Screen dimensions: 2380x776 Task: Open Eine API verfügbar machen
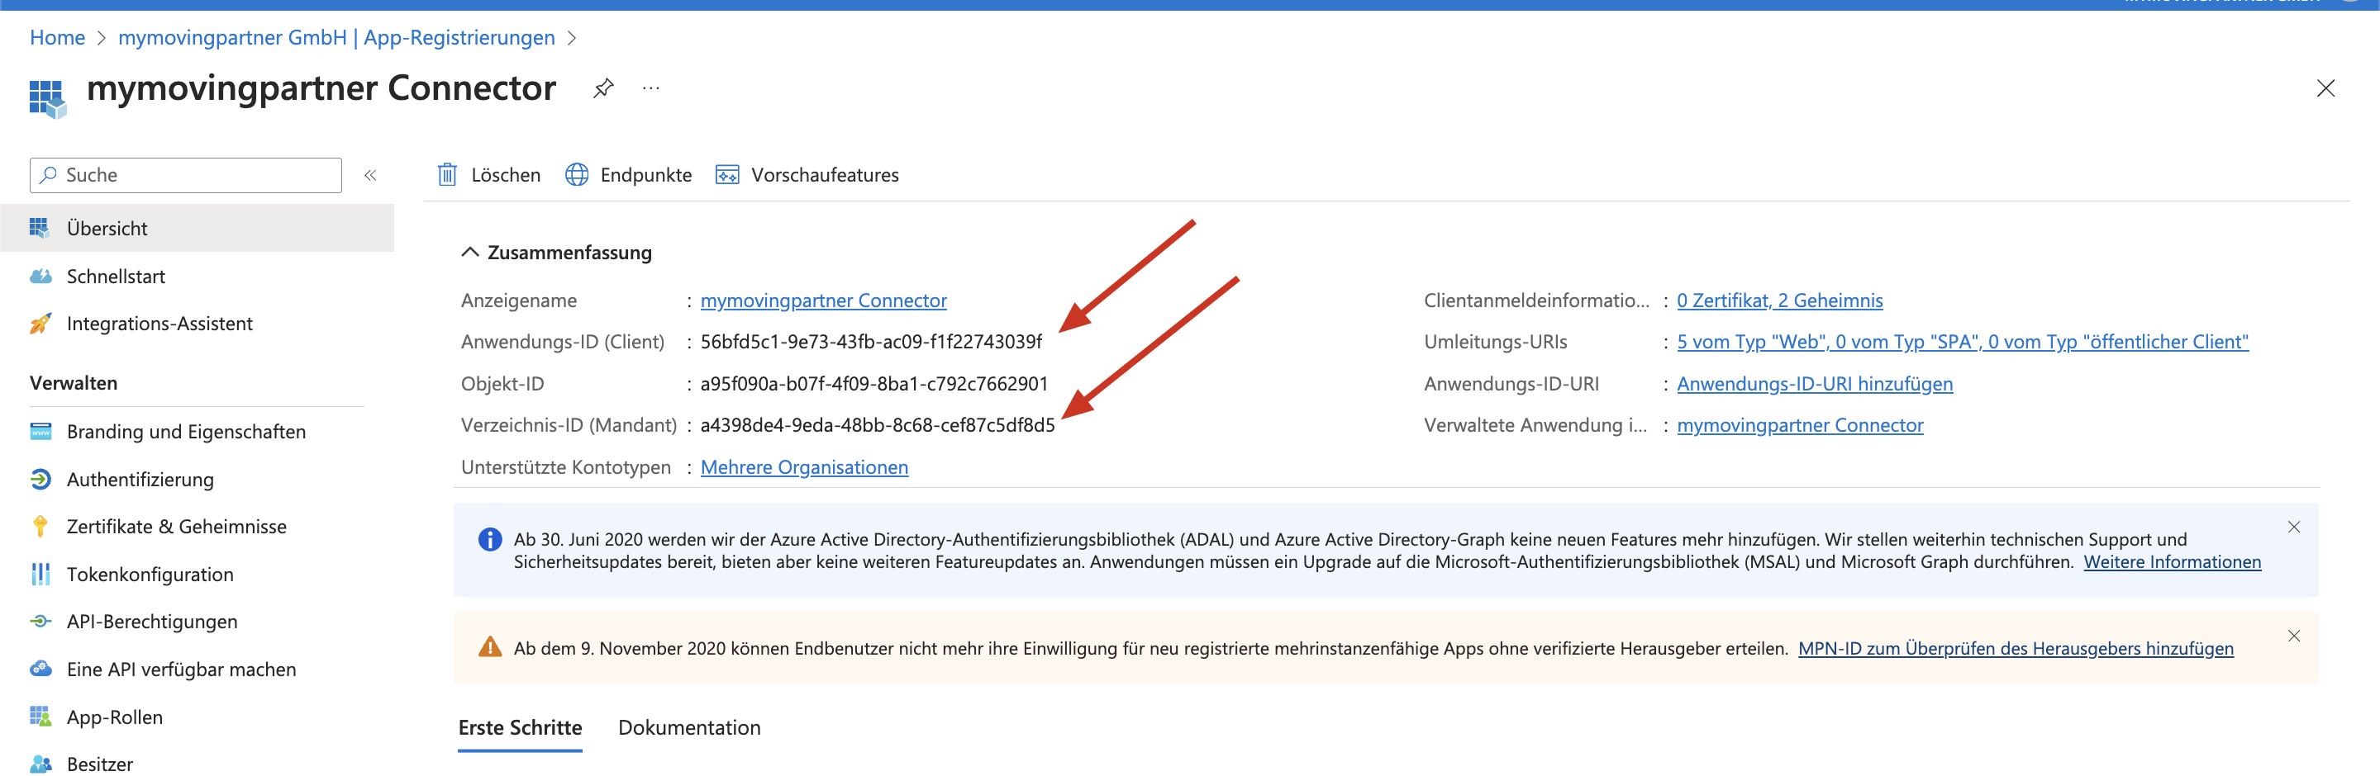click(197, 669)
